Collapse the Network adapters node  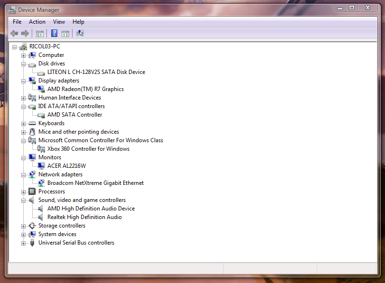[24, 175]
